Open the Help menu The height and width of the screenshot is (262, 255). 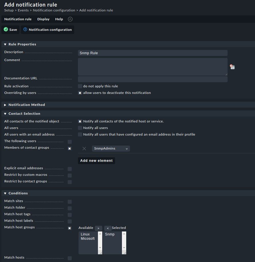(x=59, y=19)
